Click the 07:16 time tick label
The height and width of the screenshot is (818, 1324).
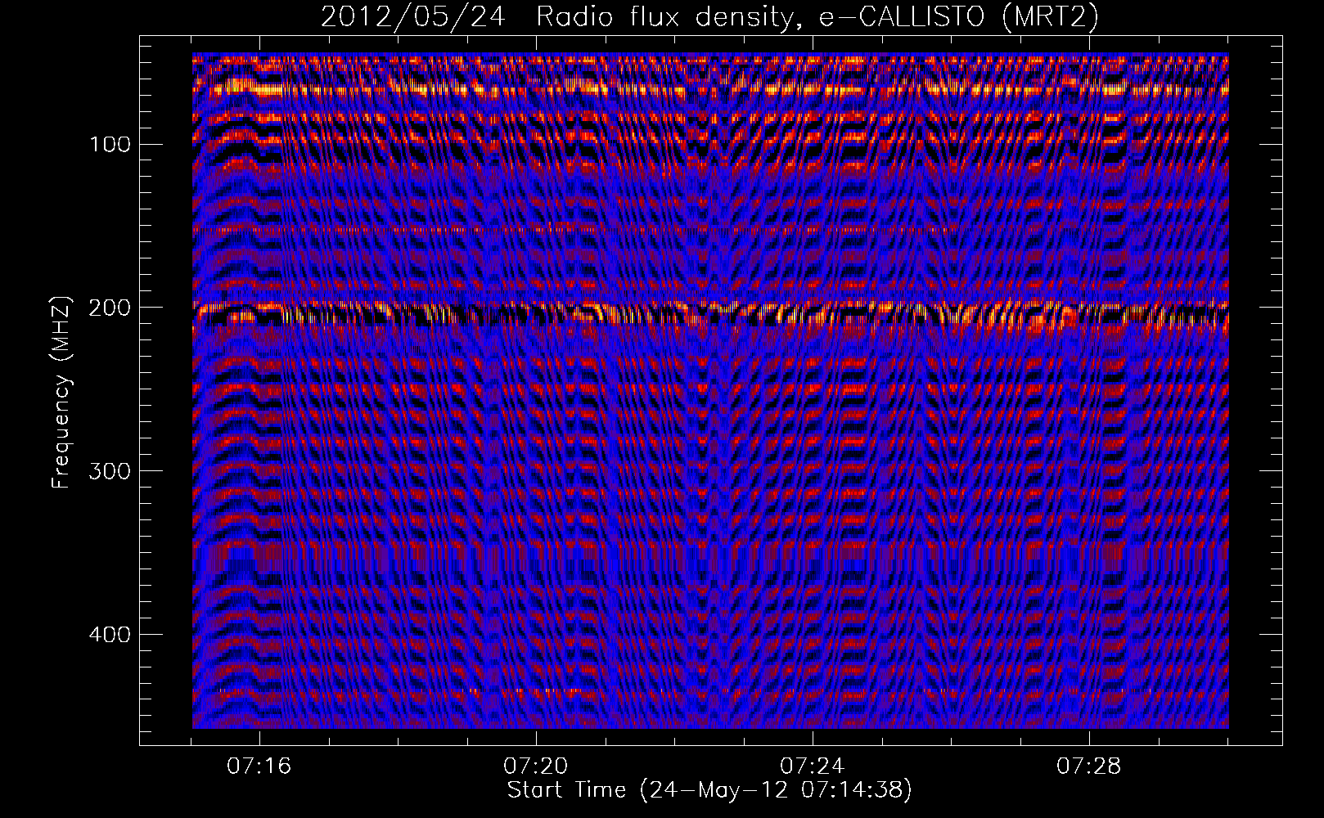[x=259, y=766]
